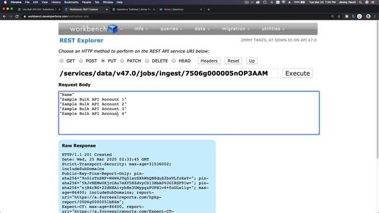379x213 pixels.
Task: Open Spotlight search in the menu bar
Action: coord(361,2)
